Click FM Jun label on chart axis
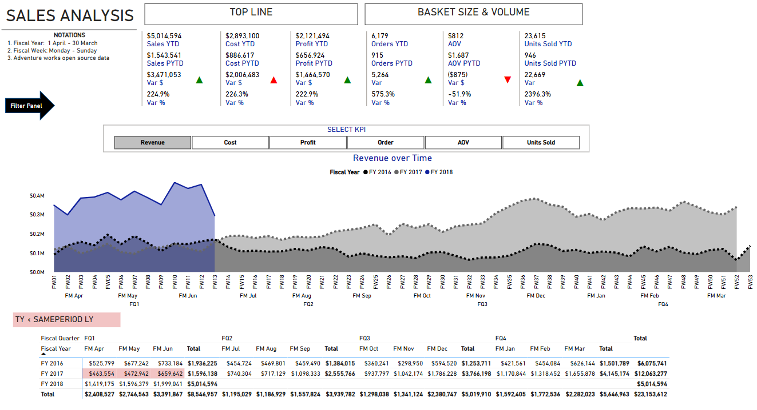The width and height of the screenshot is (757, 410). (188, 296)
